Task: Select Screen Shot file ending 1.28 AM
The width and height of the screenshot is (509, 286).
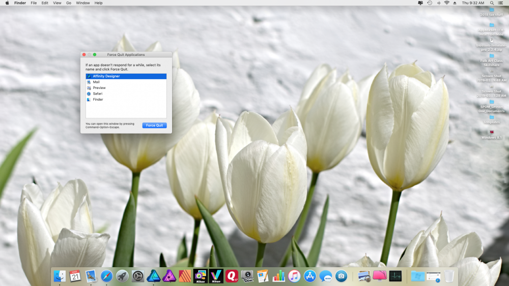Action: click(492, 91)
